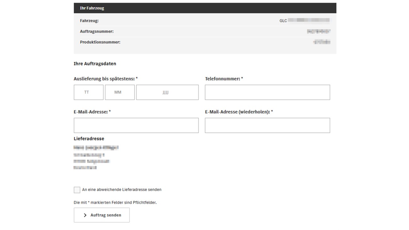409x230 pixels.
Task: Click the 'Ihre Auftragsdaten' heading
Action: coord(95,64)
